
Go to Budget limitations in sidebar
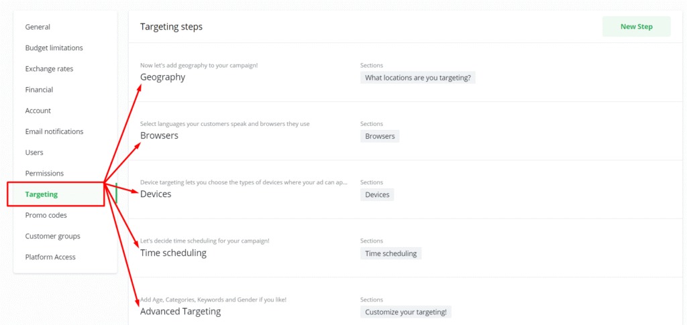point(54,48)
